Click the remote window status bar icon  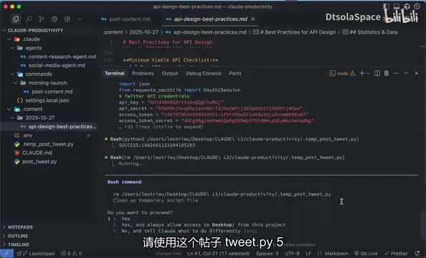6,253
